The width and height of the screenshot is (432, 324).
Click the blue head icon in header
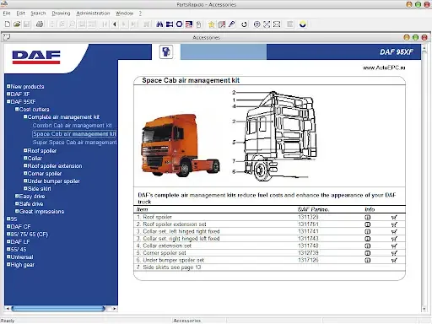[166, 51]
